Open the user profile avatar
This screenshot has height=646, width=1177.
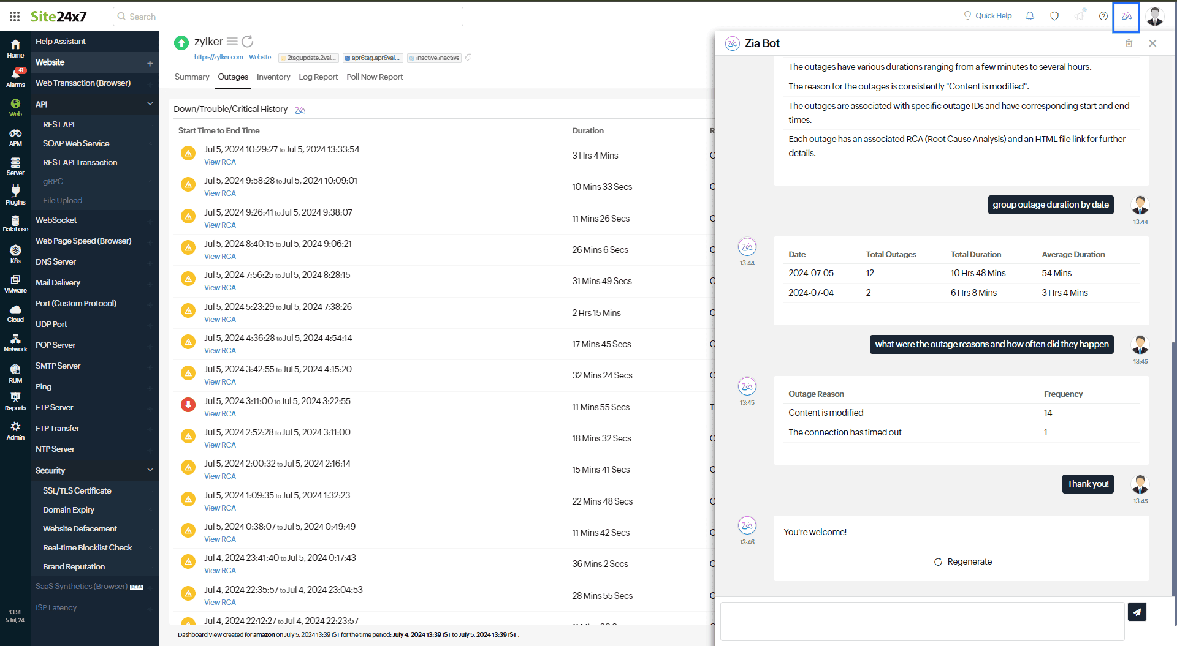(x=1155, y=17)
